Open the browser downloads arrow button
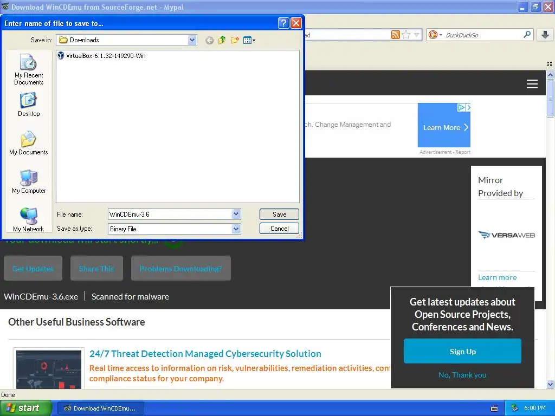The width and height of the screenshot is (555, 416). (545, 35)
